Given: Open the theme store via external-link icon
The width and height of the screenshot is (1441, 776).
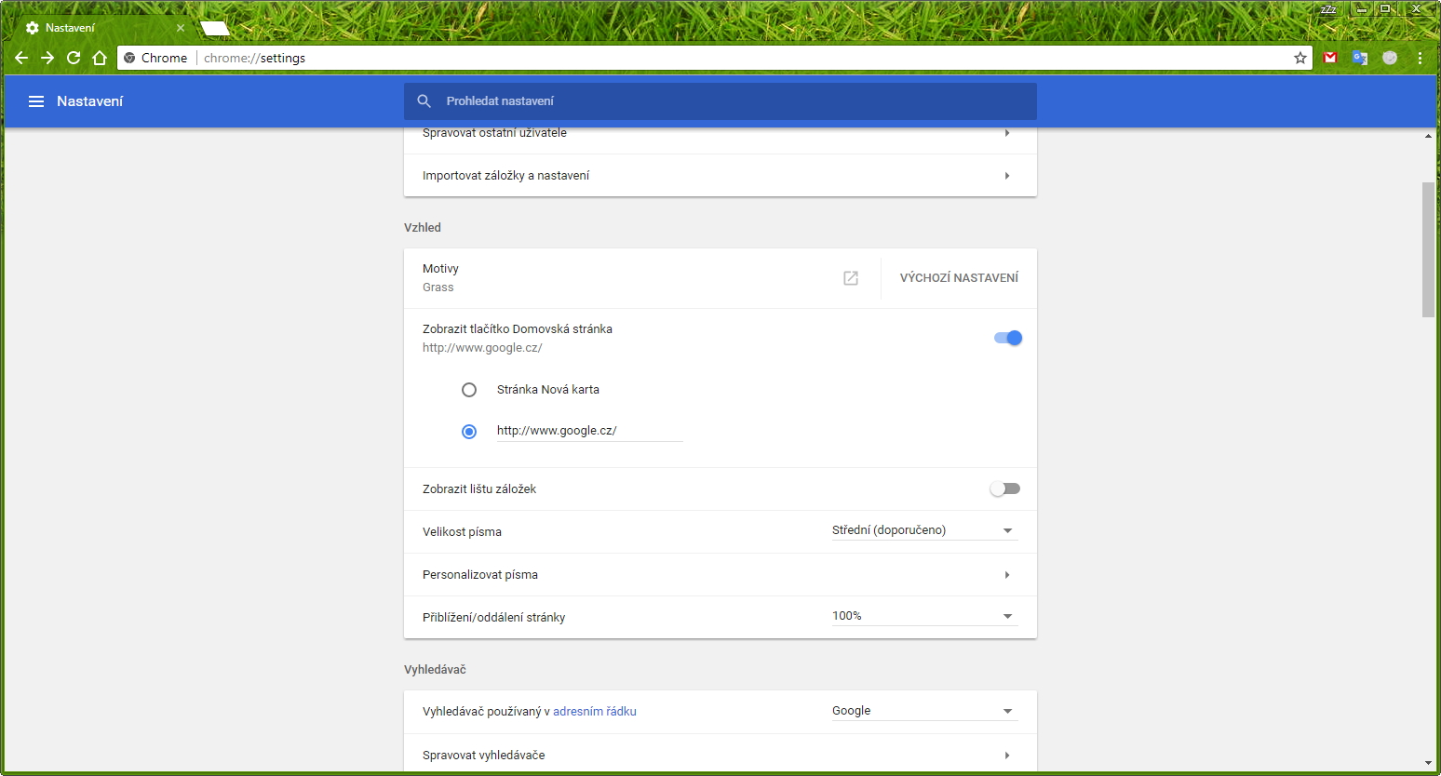Looking at the screenshot, I should tap(851, 278).
